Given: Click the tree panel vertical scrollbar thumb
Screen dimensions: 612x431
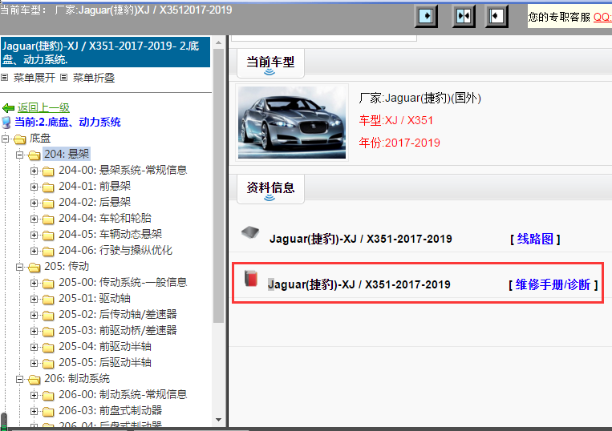Looking at the screenshot, I should tap(218, 186).
